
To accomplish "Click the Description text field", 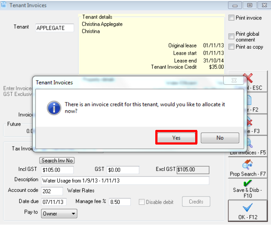I will tap(125, 181).
